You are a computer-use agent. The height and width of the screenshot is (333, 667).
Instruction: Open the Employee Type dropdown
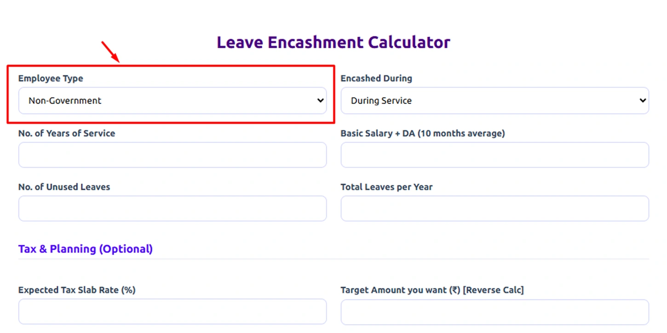point(172,101)
